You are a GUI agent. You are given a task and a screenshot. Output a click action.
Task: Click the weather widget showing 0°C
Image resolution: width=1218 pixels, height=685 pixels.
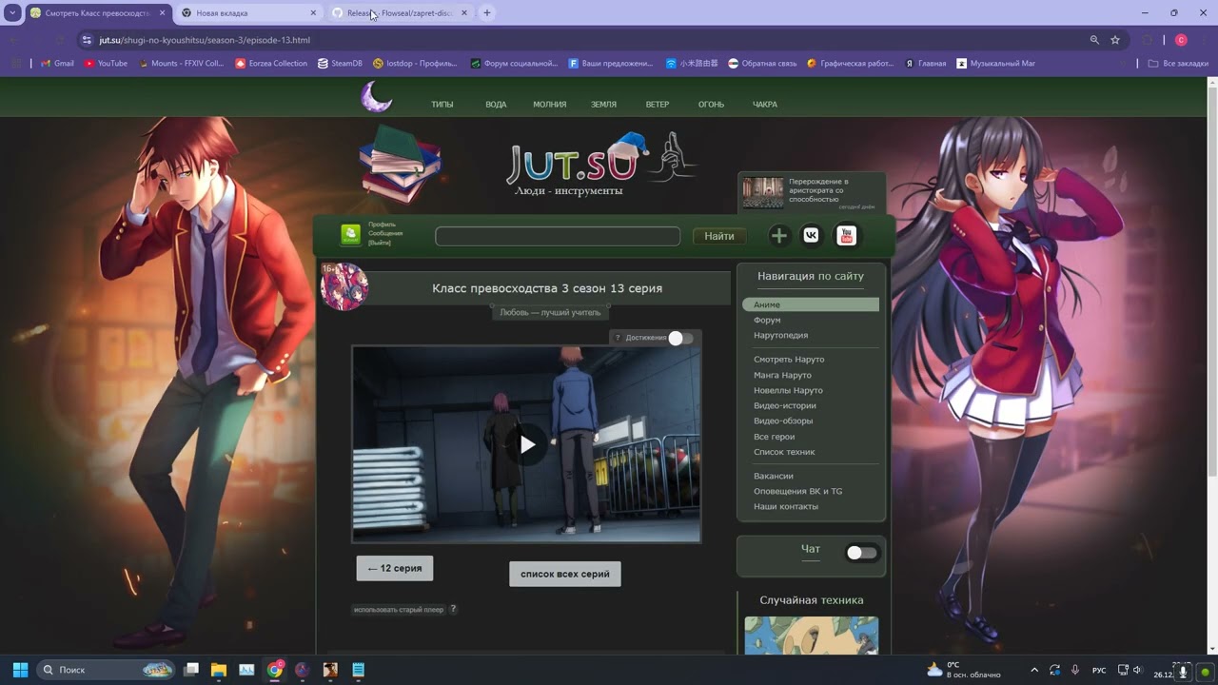964,670
